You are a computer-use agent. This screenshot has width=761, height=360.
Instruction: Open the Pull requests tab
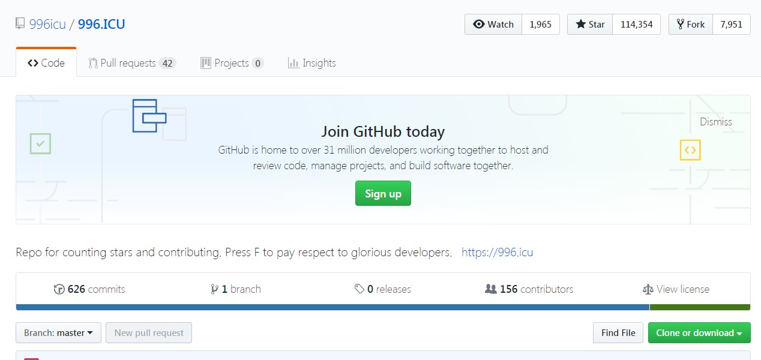[131, 63]
